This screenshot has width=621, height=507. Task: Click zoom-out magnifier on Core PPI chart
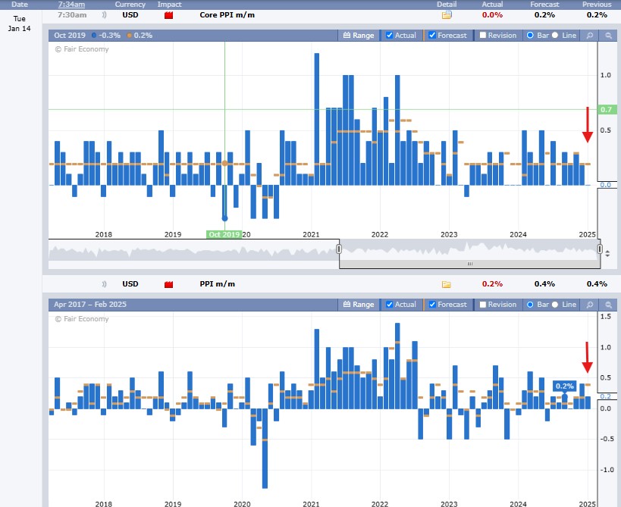tap(608, 35)
